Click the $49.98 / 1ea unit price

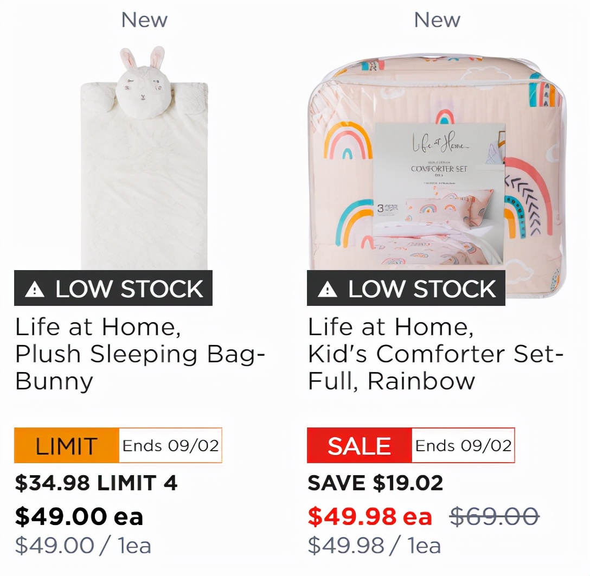click(x=374, y=546)
